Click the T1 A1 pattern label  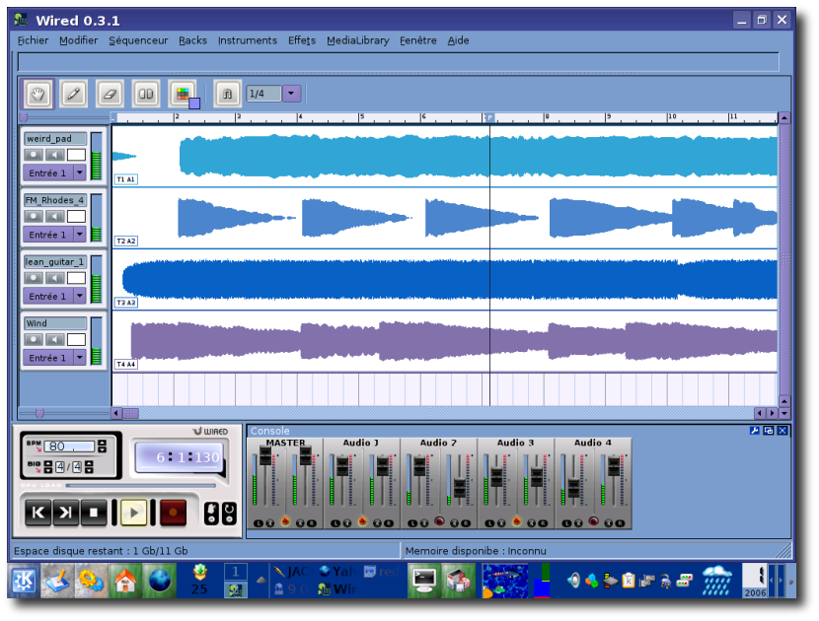126,179
